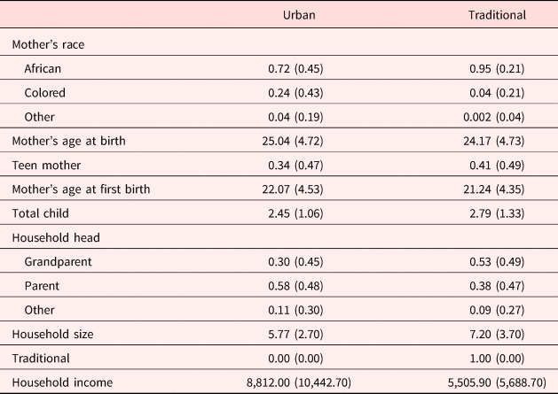Select the Colored row label
The height and width of the screenshot is (394, 558).
(x=44, y=91)
